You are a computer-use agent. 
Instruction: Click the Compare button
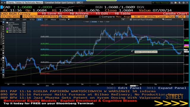(107, 17)
